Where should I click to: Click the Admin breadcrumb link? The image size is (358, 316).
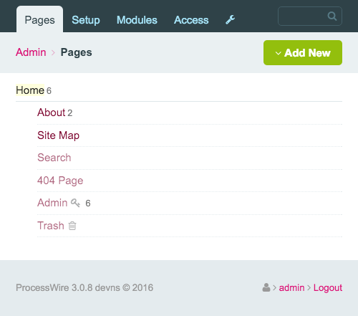click(x=31, y=52)
